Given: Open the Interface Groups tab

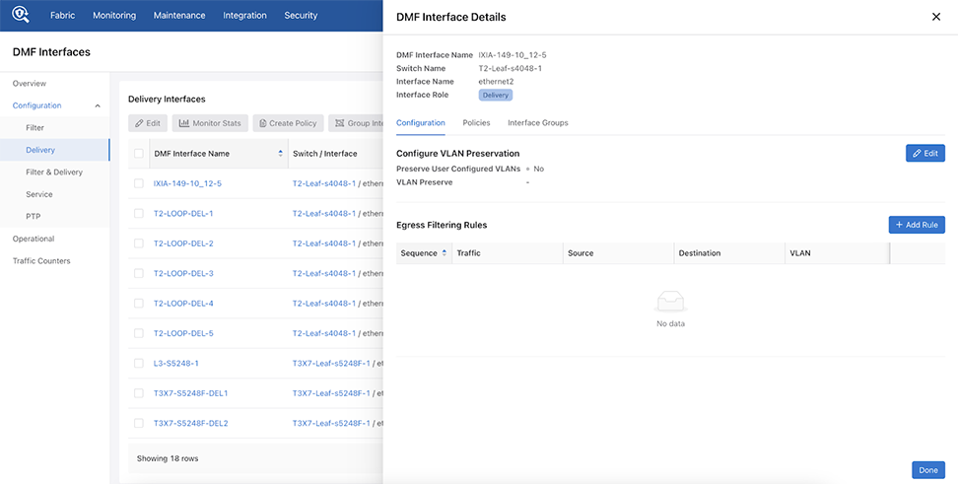Looking at the screenshot, I should coord(537,122).
